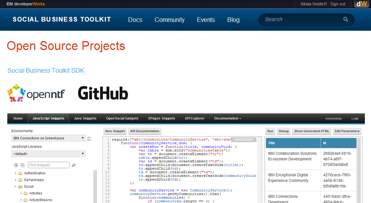The height and width of the screenshot is (203, 371).
Task: Select IBM Exceptional Digital Experience Community row
Action: click(311, 181)
